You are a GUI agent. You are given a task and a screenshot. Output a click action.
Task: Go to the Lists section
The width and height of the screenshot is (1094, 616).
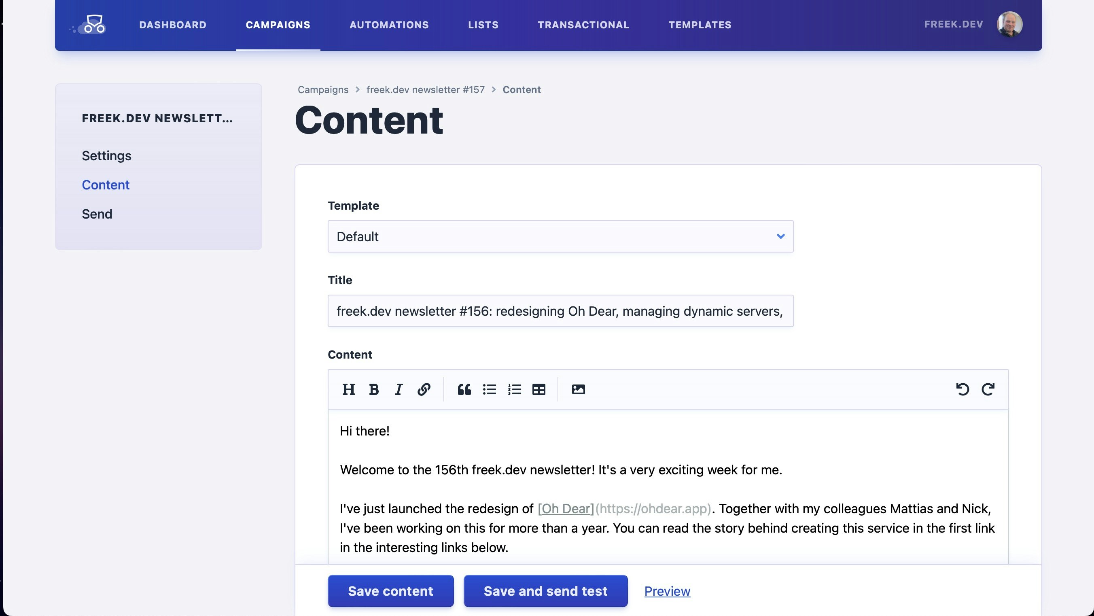483,25
